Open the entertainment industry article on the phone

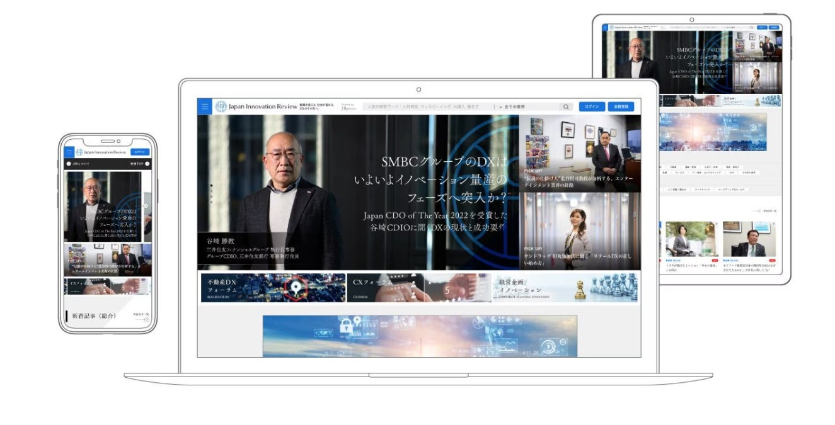[x=108, y=260]
